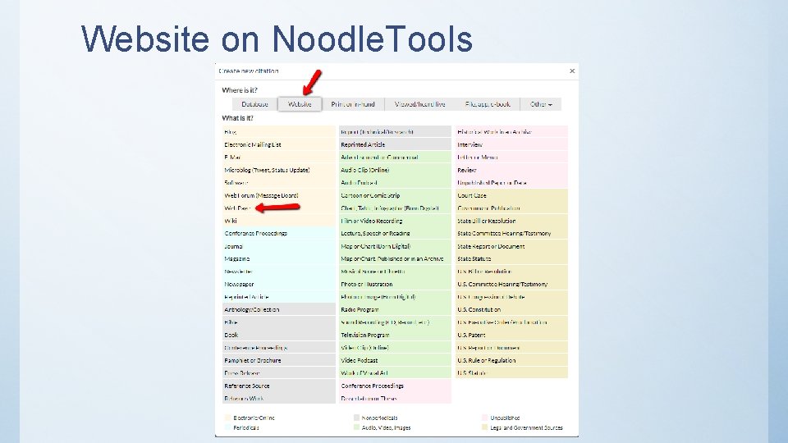
Task: Select the Wiki source type
Action: [x=279, y=221]
